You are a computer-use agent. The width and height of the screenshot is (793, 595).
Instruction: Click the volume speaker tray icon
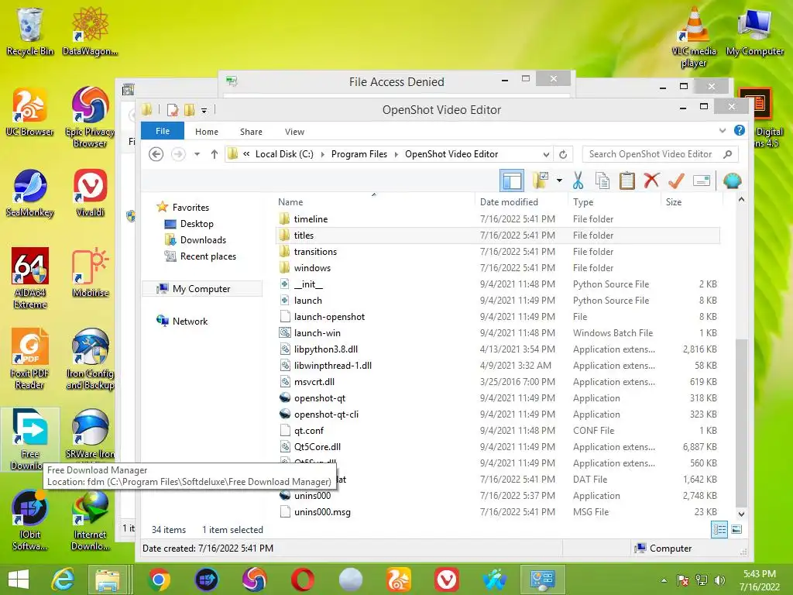click(x=719, y=580)
